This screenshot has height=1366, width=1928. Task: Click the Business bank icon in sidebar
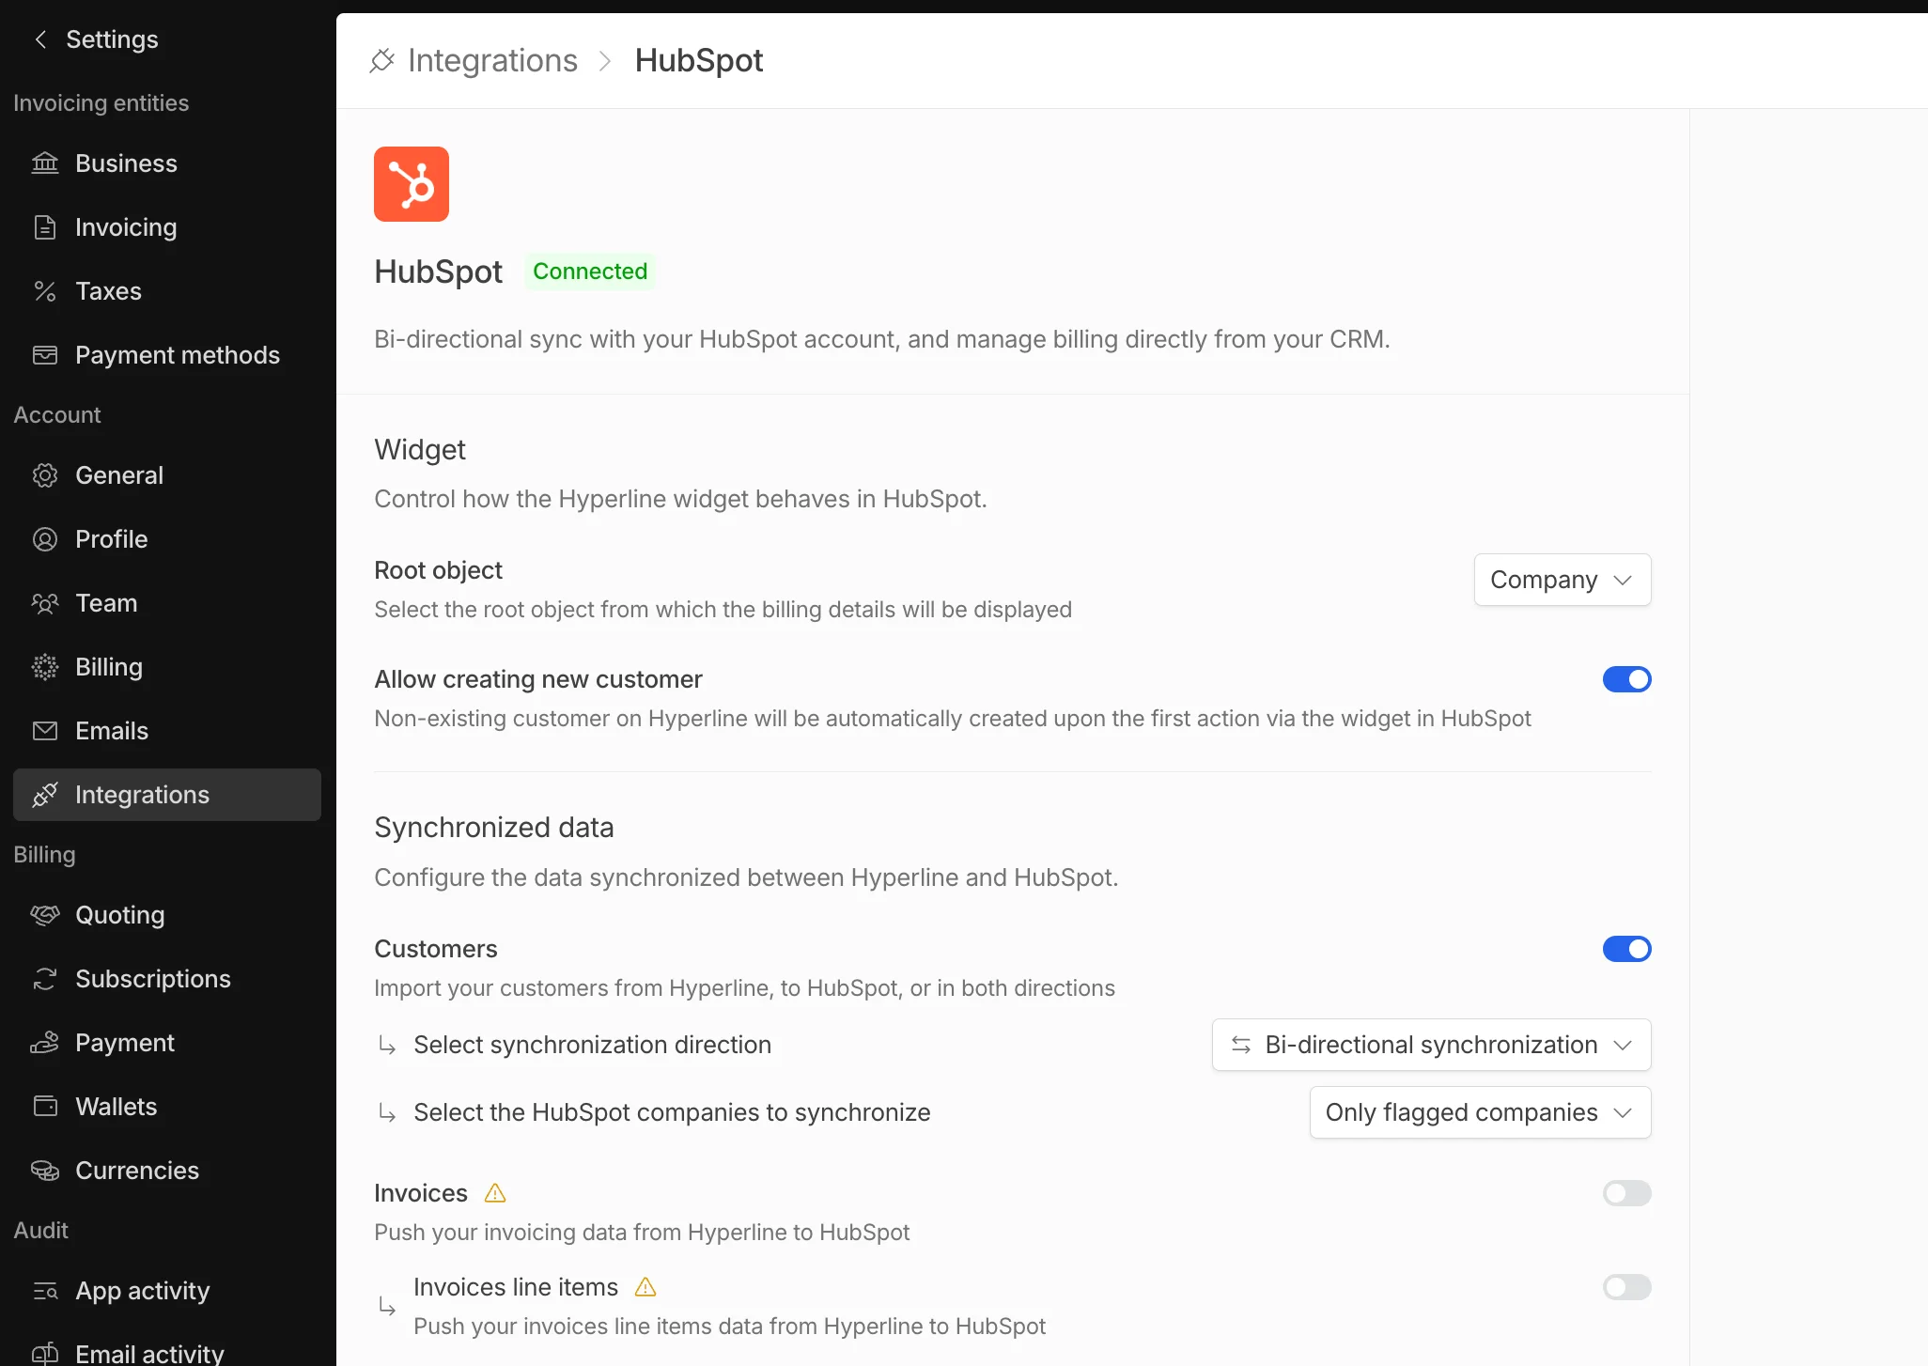point(45,163)
